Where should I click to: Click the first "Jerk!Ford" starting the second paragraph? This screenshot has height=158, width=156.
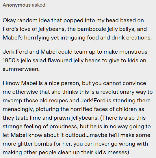click(15, 52)
